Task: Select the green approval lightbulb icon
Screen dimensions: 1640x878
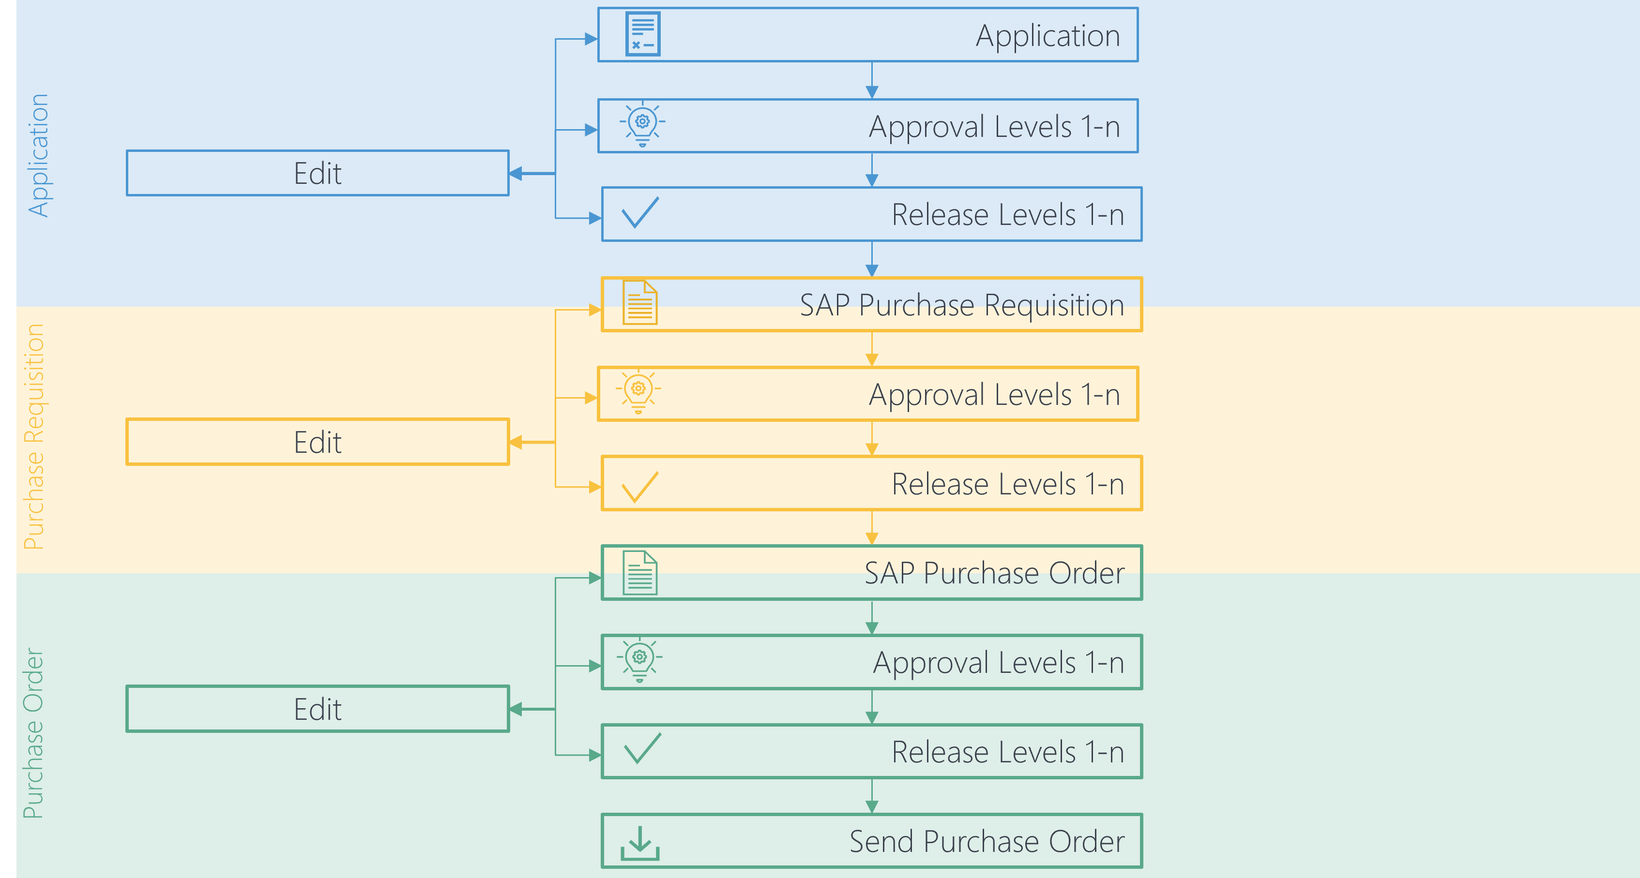Action: point(640,662)
